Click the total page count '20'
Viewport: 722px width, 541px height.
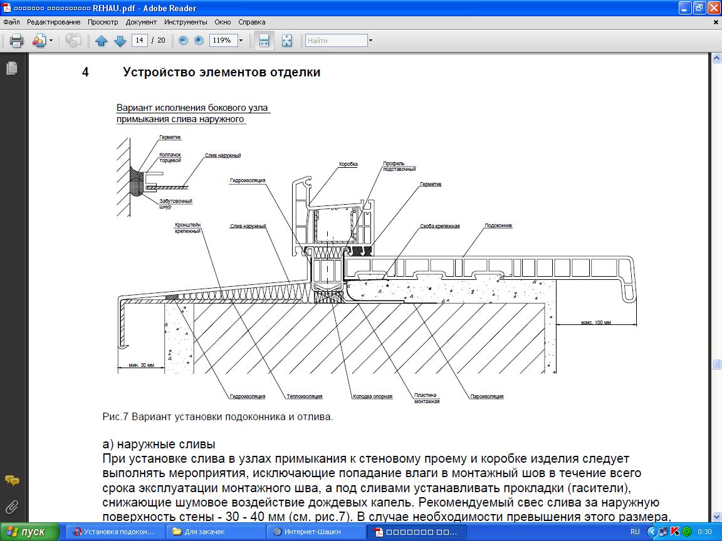161,41
